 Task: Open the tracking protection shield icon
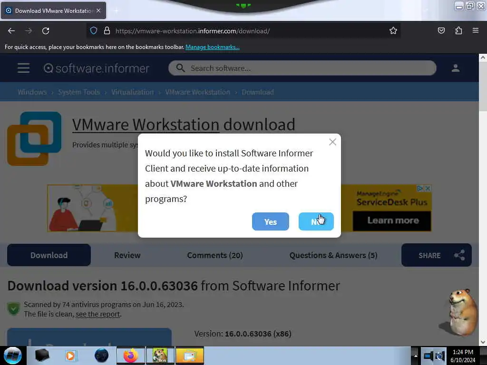point(94,31)
